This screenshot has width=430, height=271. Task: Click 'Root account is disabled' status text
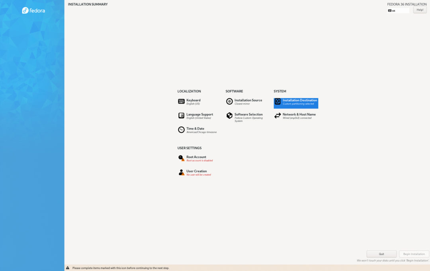pyautogui.click(x=199, y=161)
